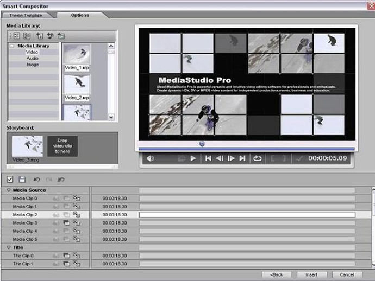Click the window icon on Media Clip 3
The width and height of the screenshot is (375, 281).
coord(66,223)
